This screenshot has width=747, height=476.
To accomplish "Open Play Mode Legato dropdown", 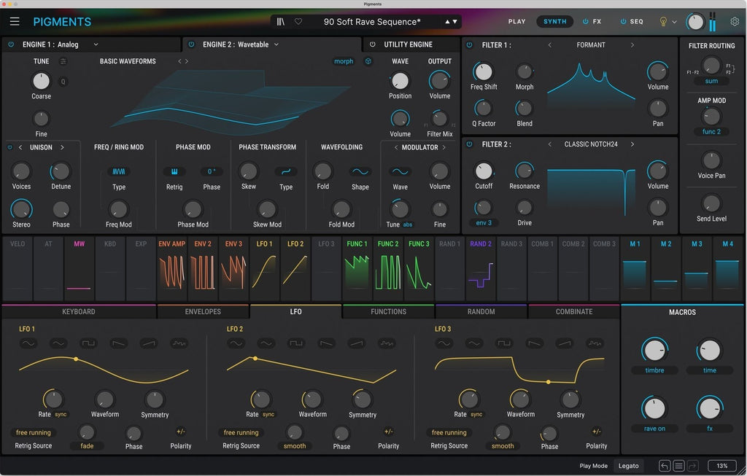I will point(628,466).
